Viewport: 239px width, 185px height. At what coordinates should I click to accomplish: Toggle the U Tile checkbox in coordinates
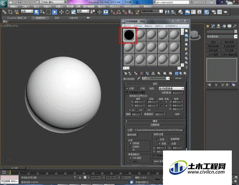coord(166,102)
